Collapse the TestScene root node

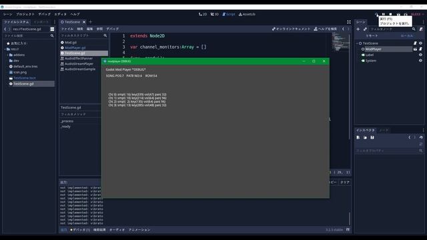pos(357,43)
